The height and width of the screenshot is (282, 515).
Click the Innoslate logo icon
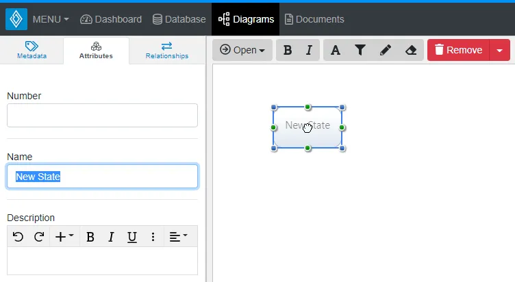click(x=16, y=19)
